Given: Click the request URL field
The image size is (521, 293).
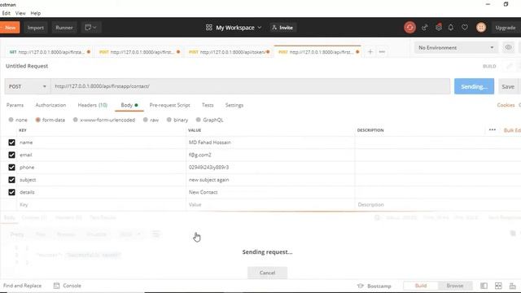Looking at the screenshot, I should 250,86.
